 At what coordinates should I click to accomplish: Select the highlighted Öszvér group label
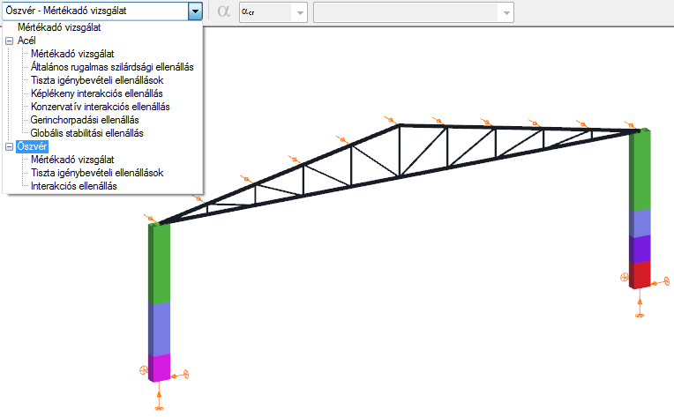(32, 146)
